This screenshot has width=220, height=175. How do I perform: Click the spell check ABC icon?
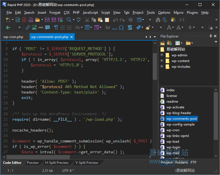pyautogui.click(x=78, y=20)
